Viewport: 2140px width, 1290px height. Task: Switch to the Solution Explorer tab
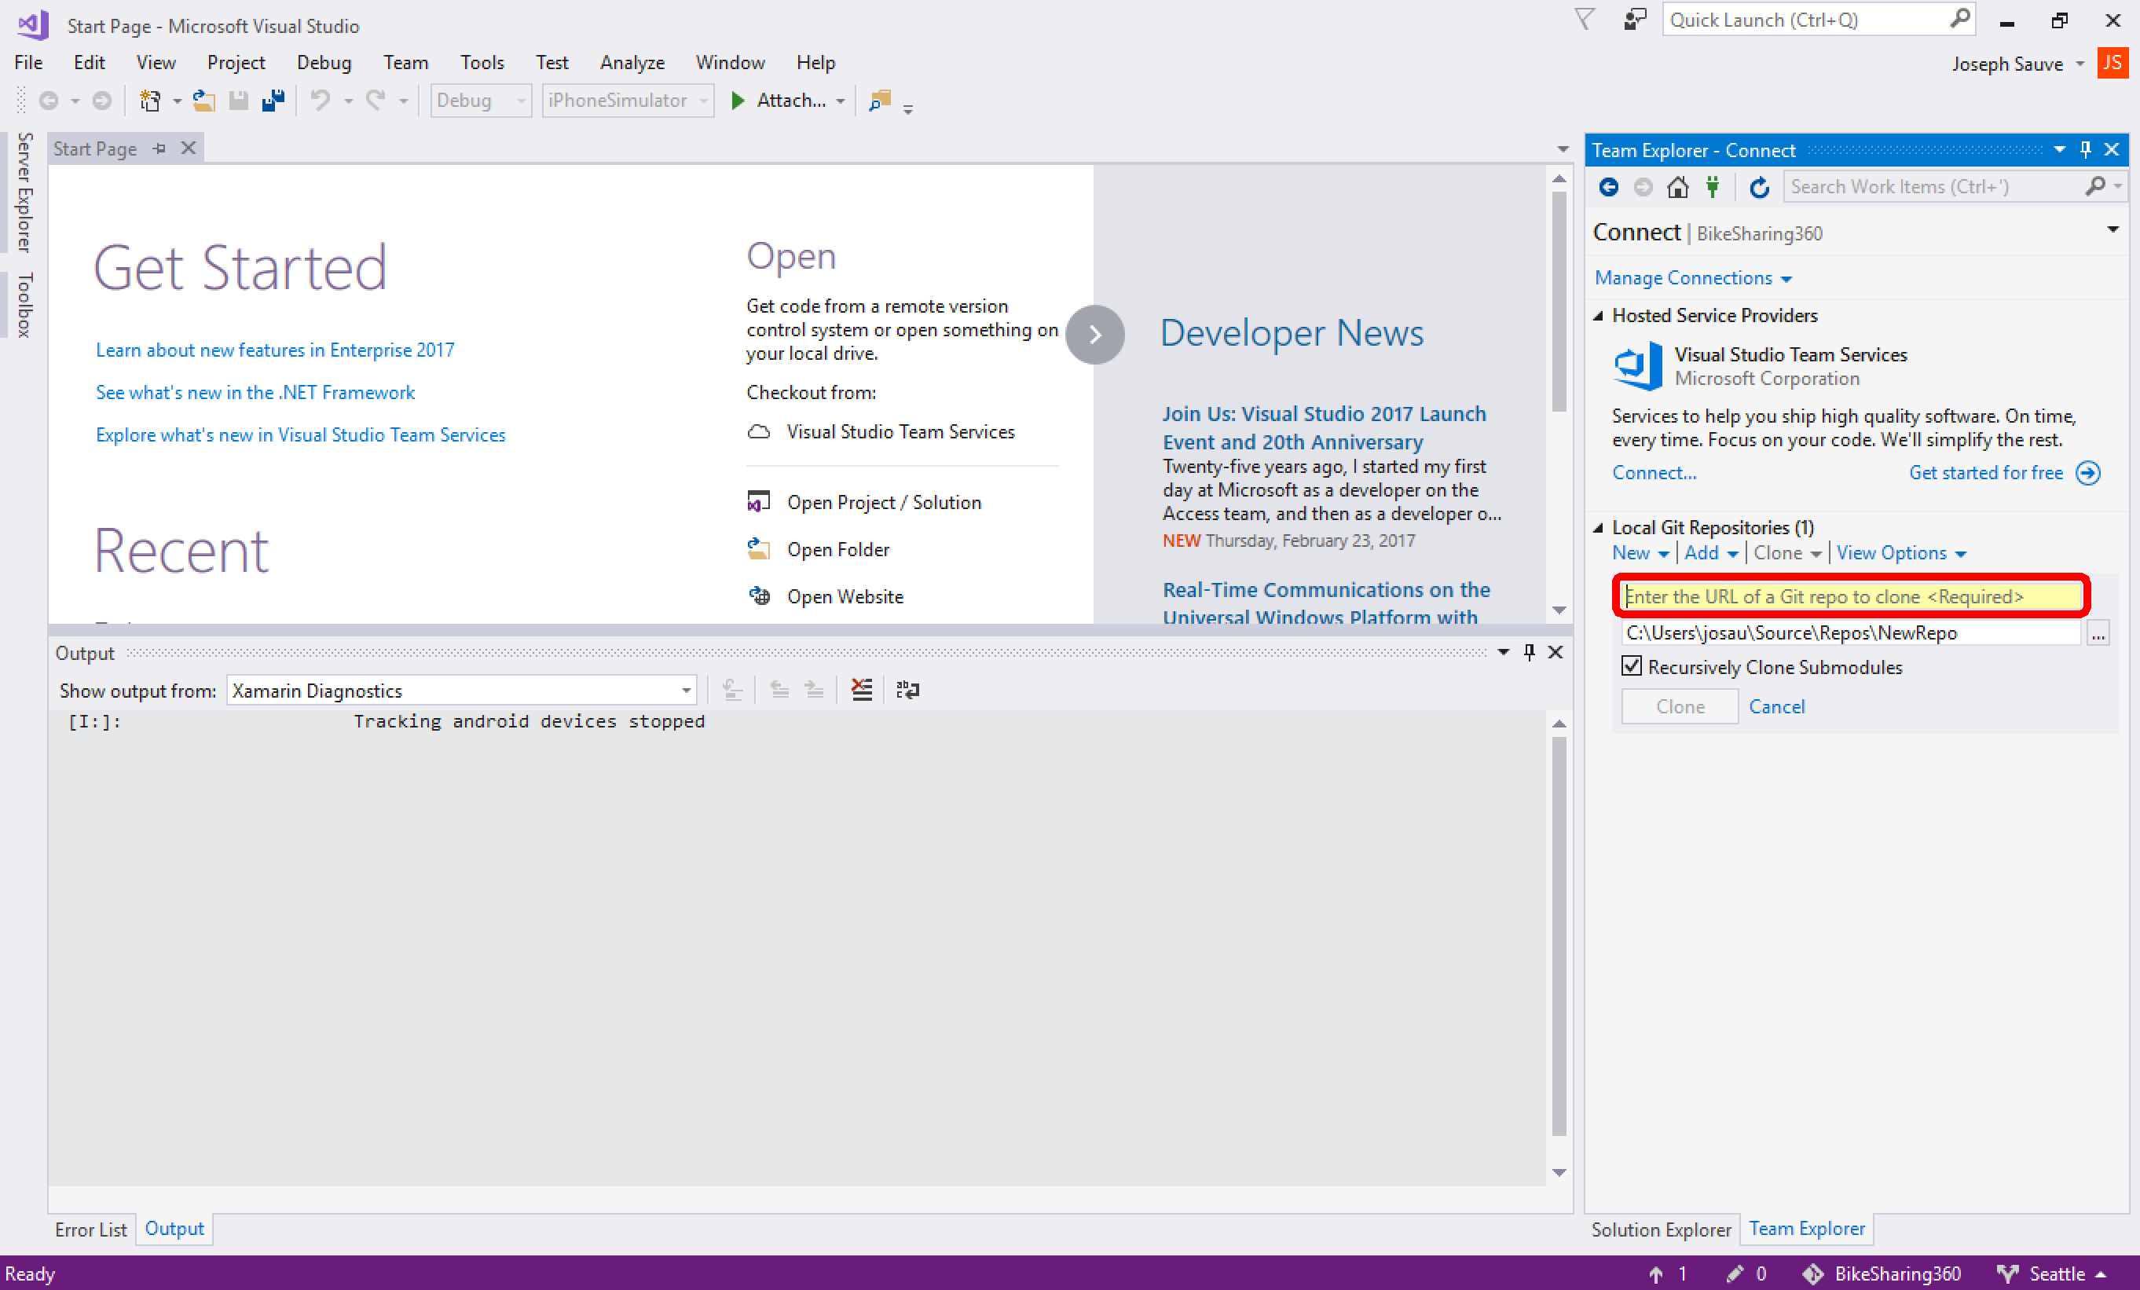(1661, 1230)
